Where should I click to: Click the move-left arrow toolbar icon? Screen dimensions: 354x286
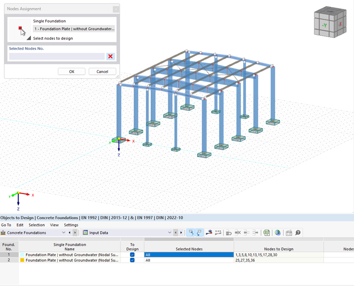[246, 233]
